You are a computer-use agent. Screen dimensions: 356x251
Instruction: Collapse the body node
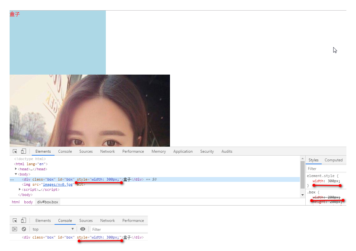pyautogui.click(x=16, y=174)
